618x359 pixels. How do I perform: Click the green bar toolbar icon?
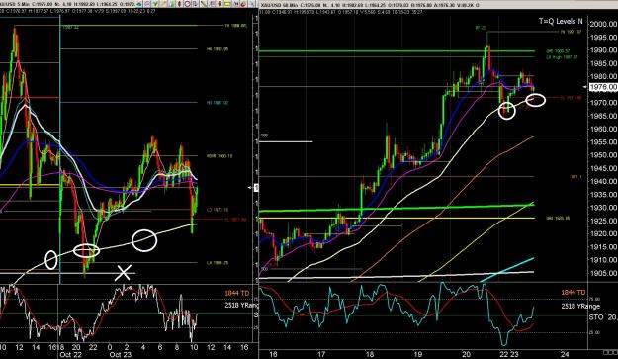tap(171, 4)
